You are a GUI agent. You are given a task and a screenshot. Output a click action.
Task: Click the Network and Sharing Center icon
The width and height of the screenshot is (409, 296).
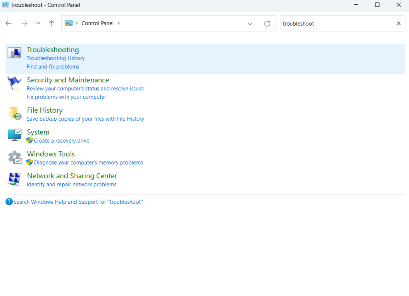[x=15, y=179]
